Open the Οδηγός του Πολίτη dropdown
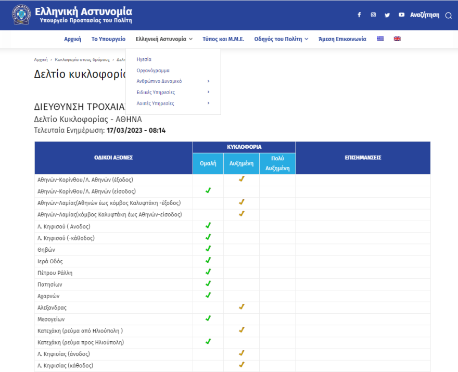 point(281,39)
